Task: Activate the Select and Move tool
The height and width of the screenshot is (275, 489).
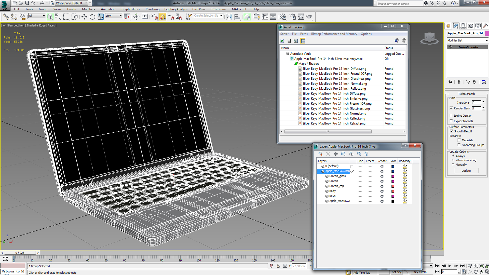Action: coord(84,17)
